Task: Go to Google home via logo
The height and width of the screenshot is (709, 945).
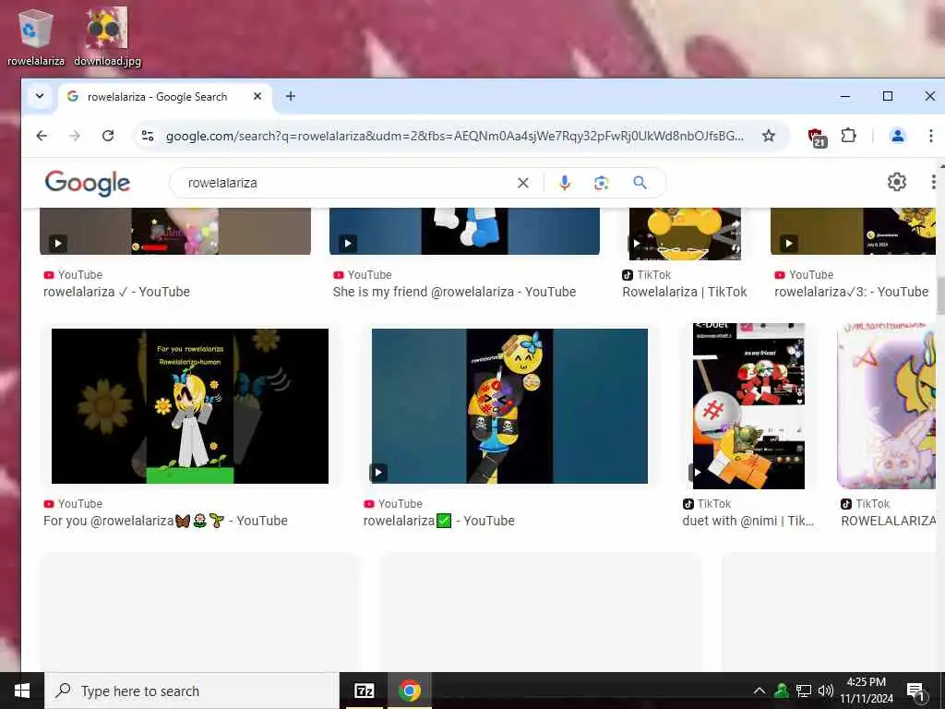Action: point(88,183)
